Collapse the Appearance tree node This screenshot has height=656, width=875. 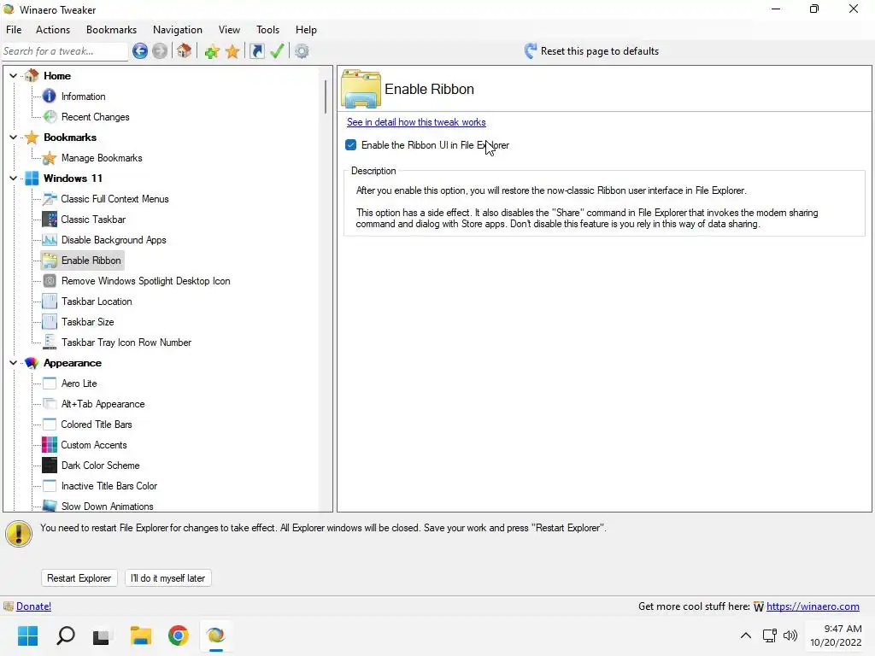pyautogui.click(x=14, y=362)
